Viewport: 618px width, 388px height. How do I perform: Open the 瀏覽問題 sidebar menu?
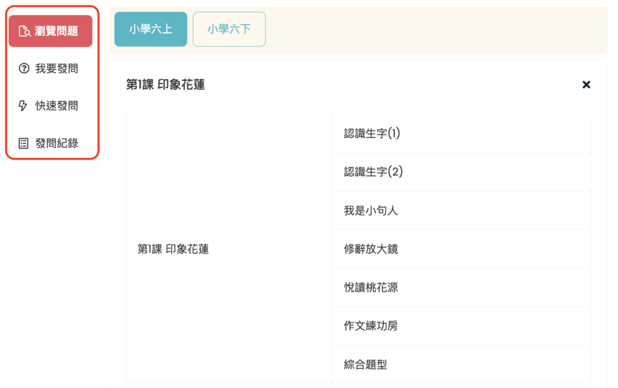click(x=51, y=31)
